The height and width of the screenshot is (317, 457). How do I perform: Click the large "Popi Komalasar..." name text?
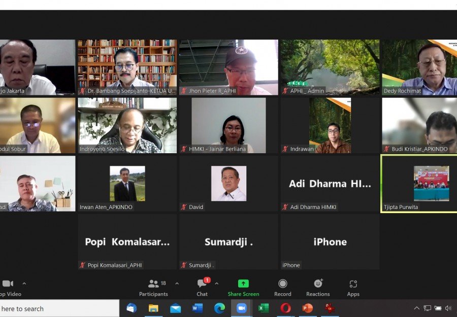coord(127,242)
